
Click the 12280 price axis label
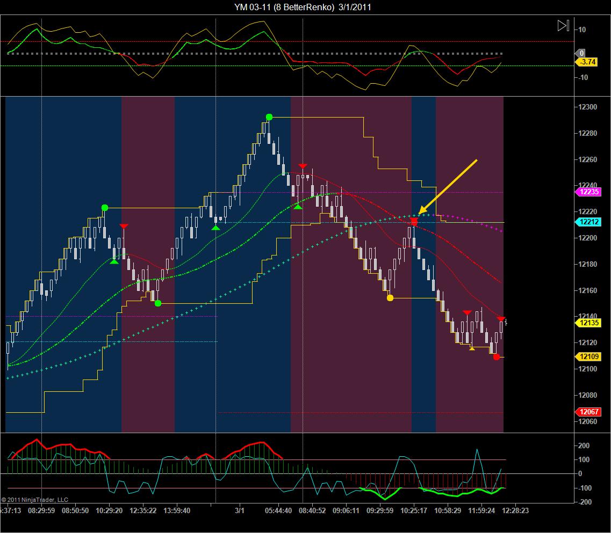(587, 133)
